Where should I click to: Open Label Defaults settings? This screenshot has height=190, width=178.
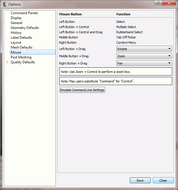coord(21,38)
